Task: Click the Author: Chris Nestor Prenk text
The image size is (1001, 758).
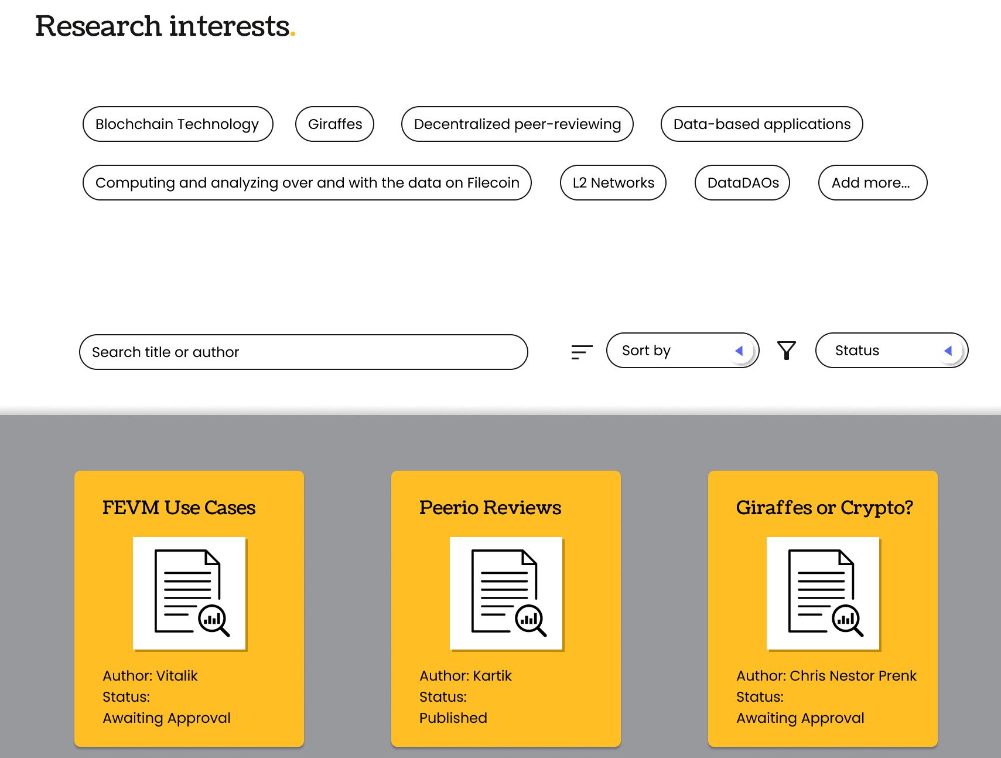Action: pyautogui.click(x=826, y=675)
